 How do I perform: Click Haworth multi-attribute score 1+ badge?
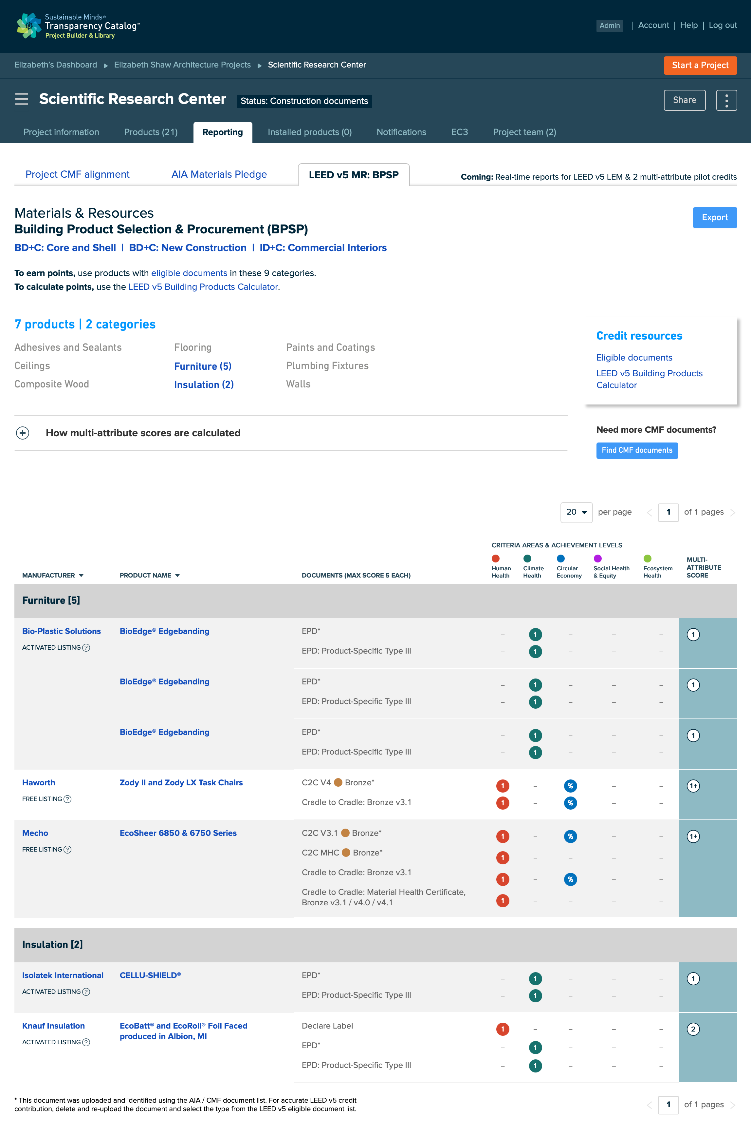point(693,786)
